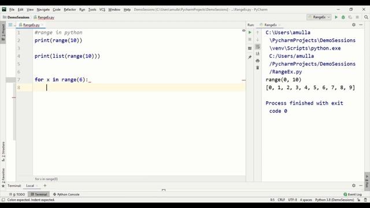The image size is (370, 208).
Task: Click code line 'print(list(range(10)))'
Action: 67,56
